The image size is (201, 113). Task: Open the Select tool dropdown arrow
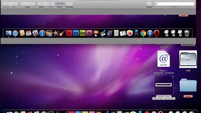click(x=62, y=4)
